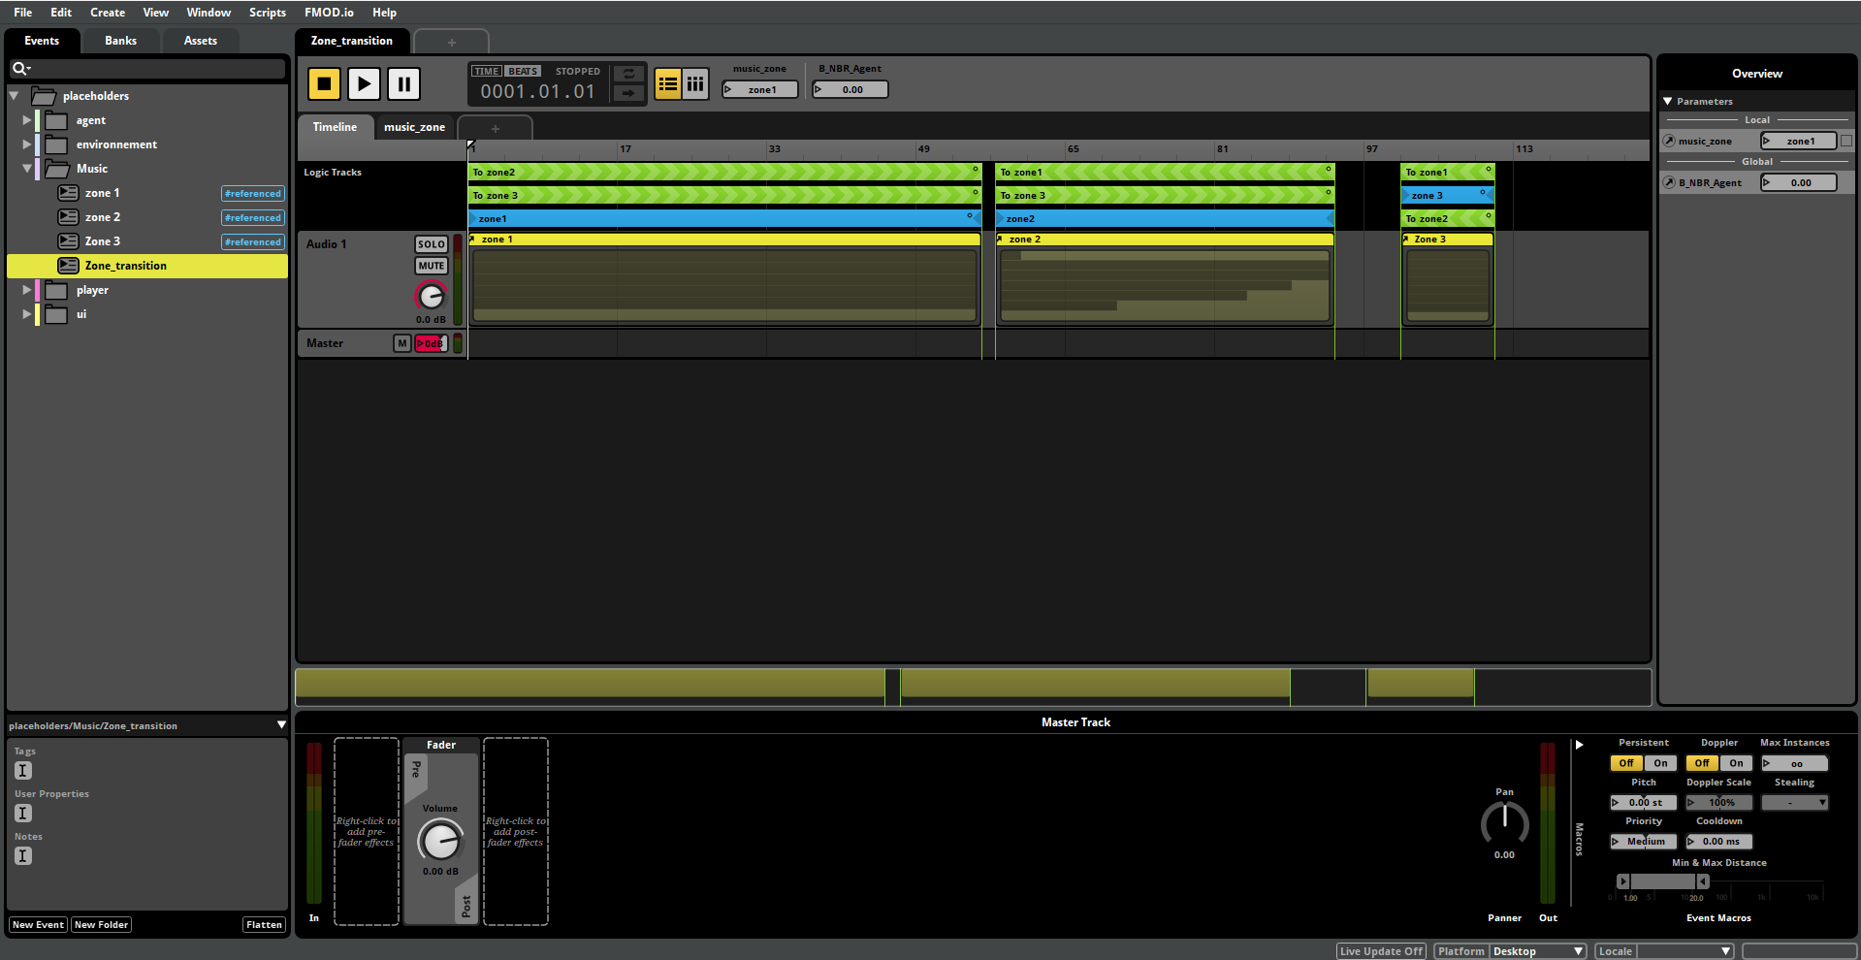Open the Platform Desktop dropdown
Screen dimensions: 1861x960
1538,951
